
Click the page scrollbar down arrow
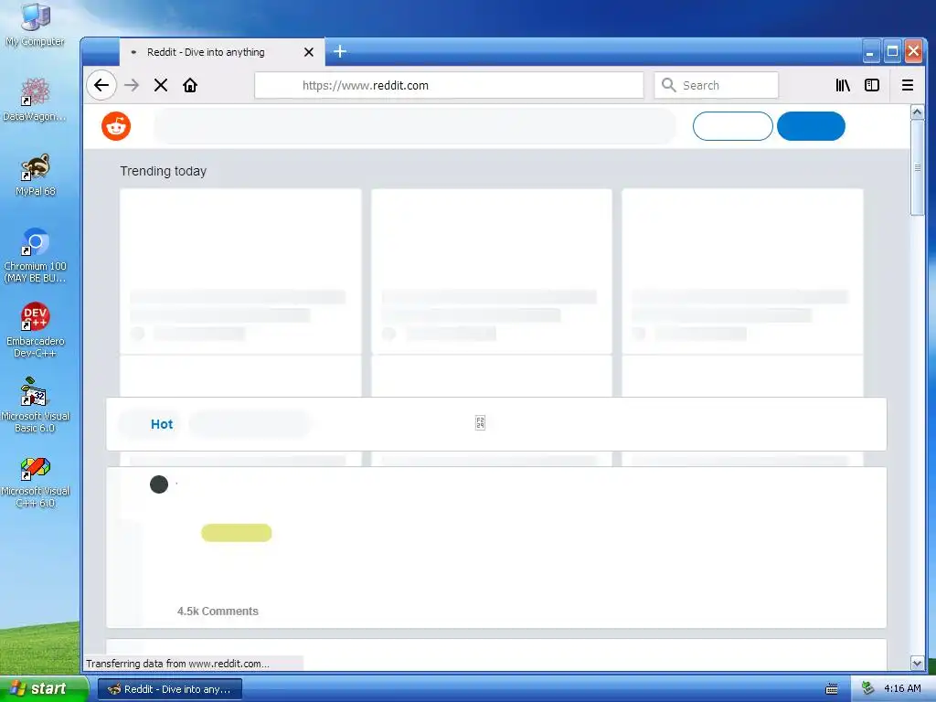coord(917,663)
